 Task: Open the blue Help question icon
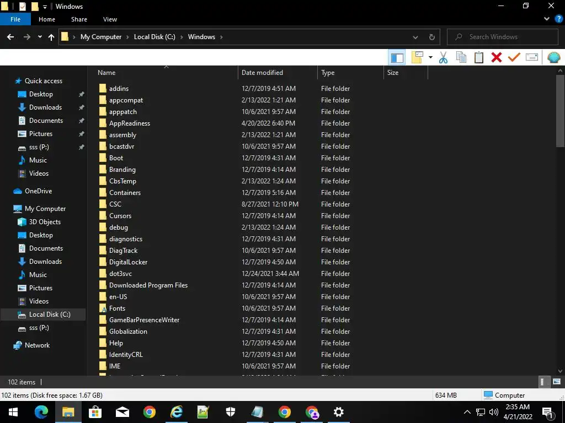tap(558, 19)
